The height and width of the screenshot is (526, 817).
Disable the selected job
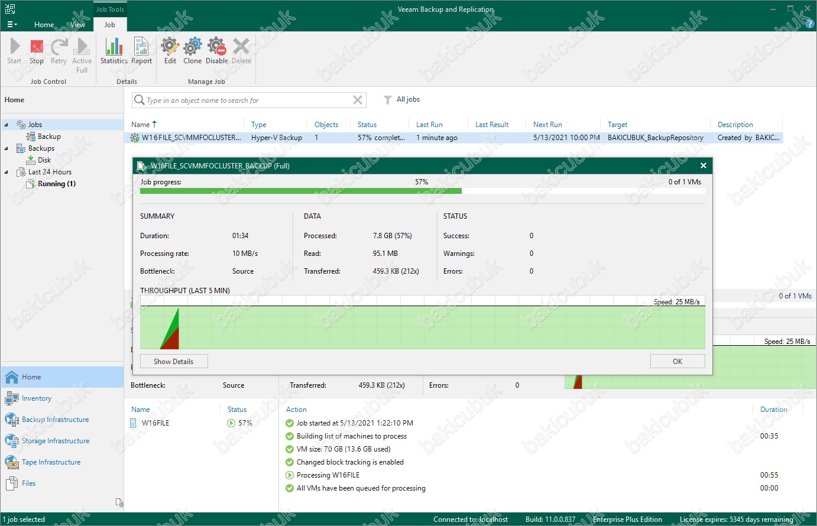217,51
